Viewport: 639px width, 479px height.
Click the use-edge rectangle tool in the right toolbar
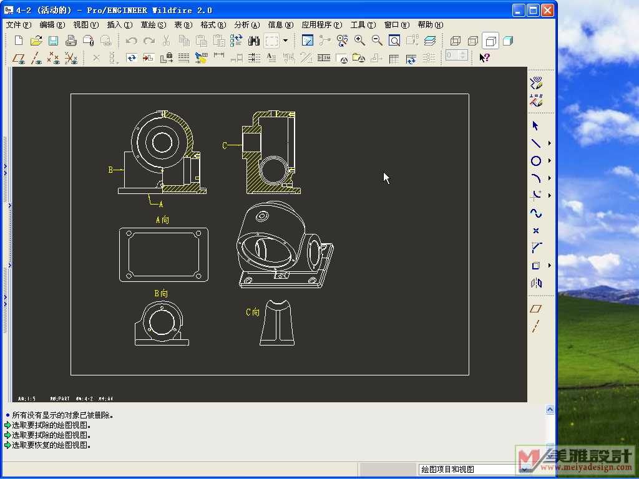click(x=536, y=266)
